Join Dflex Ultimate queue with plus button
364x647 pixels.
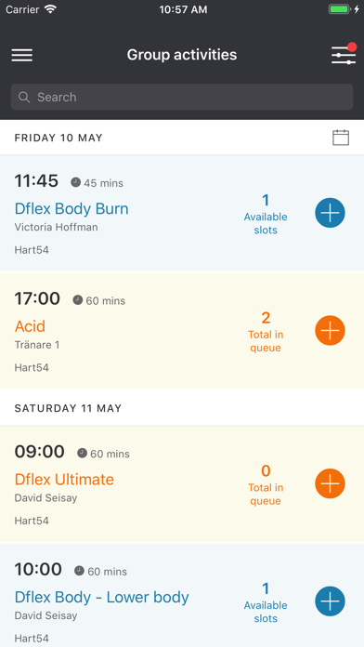(330, 483)
